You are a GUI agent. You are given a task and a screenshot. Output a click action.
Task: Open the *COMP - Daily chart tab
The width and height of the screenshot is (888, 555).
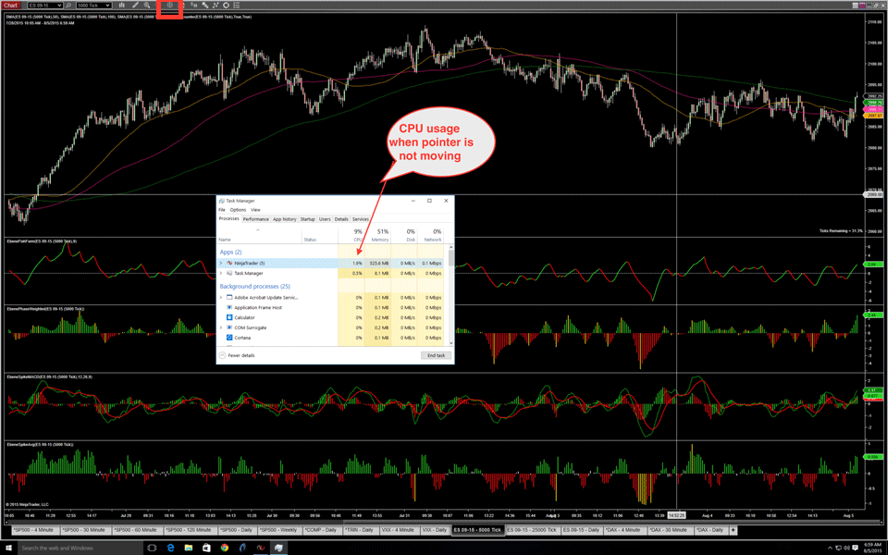click(320, 530)
